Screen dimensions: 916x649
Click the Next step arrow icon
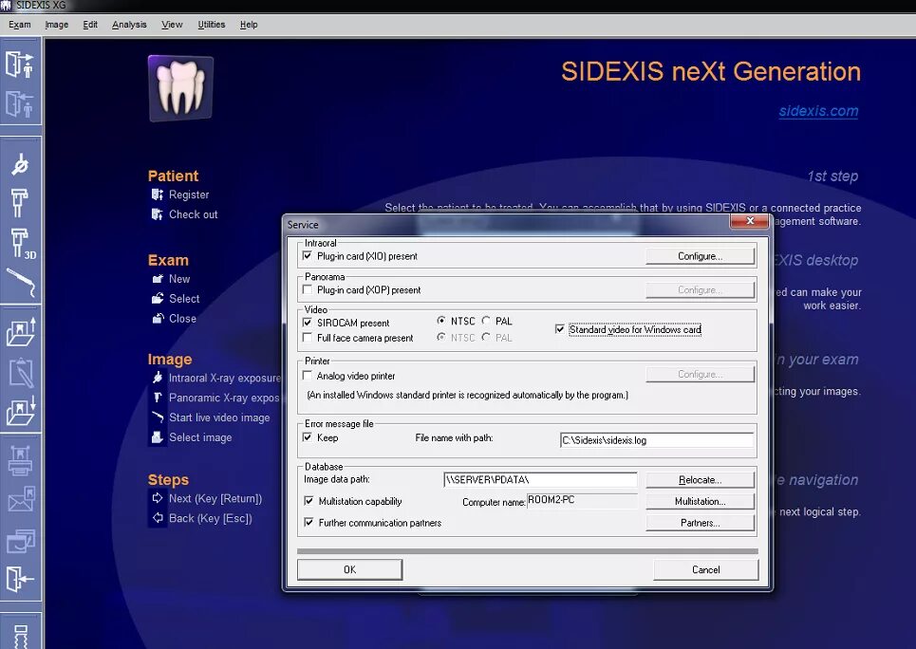(x=158, y=498)
